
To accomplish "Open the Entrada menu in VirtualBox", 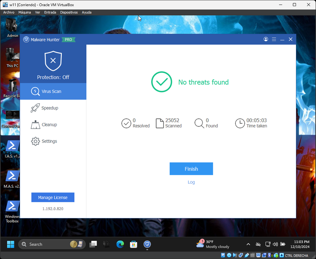I will click(50, 12).
